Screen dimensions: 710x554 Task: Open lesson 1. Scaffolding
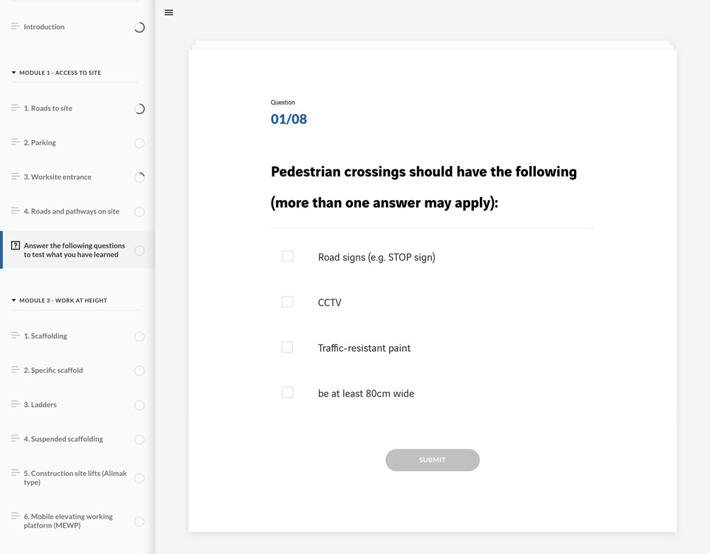click(x=45, y=336)
